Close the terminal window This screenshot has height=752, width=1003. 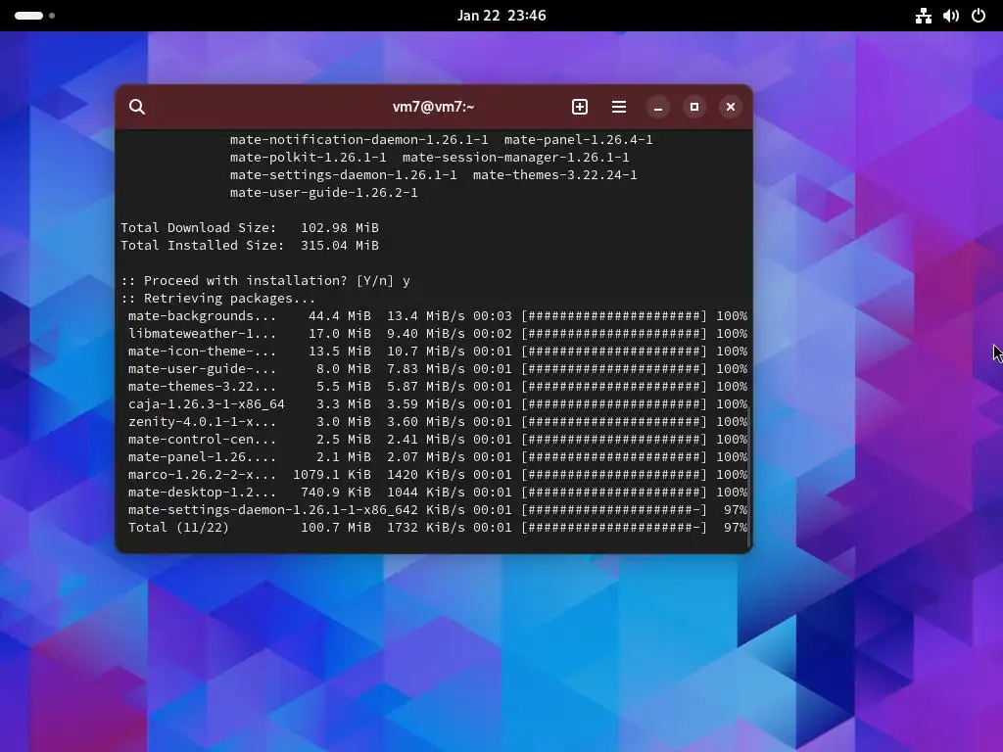[x=731, y=107]
